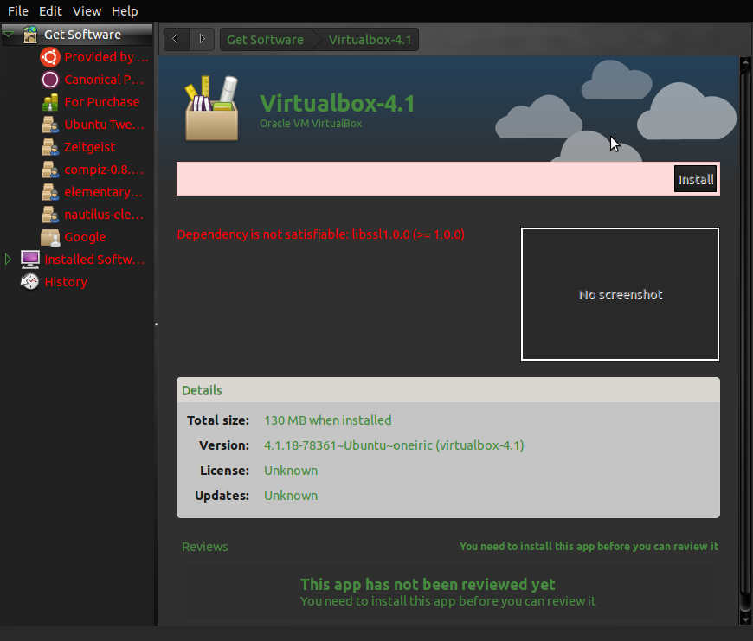The width and height of the screenshot is (753, 641).
Task: Click the History clock icon
Action: click(29, 282)
